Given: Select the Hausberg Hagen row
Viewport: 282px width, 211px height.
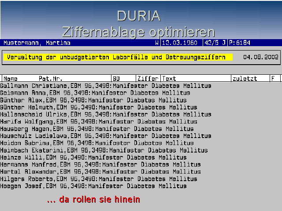Looking at the screenshot, I should point(97,129).
